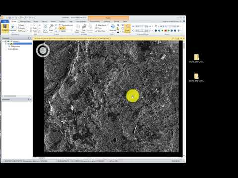This screenshot has height=178, width=238.
Task: Click the Previous Extent button
Action: 66,25
